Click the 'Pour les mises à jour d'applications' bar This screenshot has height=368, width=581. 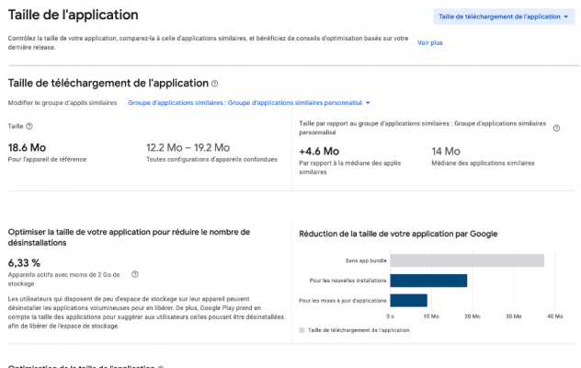[408, 300]
